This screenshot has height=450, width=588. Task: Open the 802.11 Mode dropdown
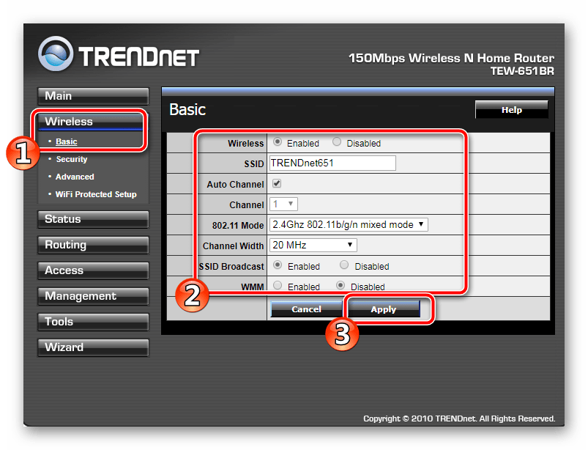point(349,224)
